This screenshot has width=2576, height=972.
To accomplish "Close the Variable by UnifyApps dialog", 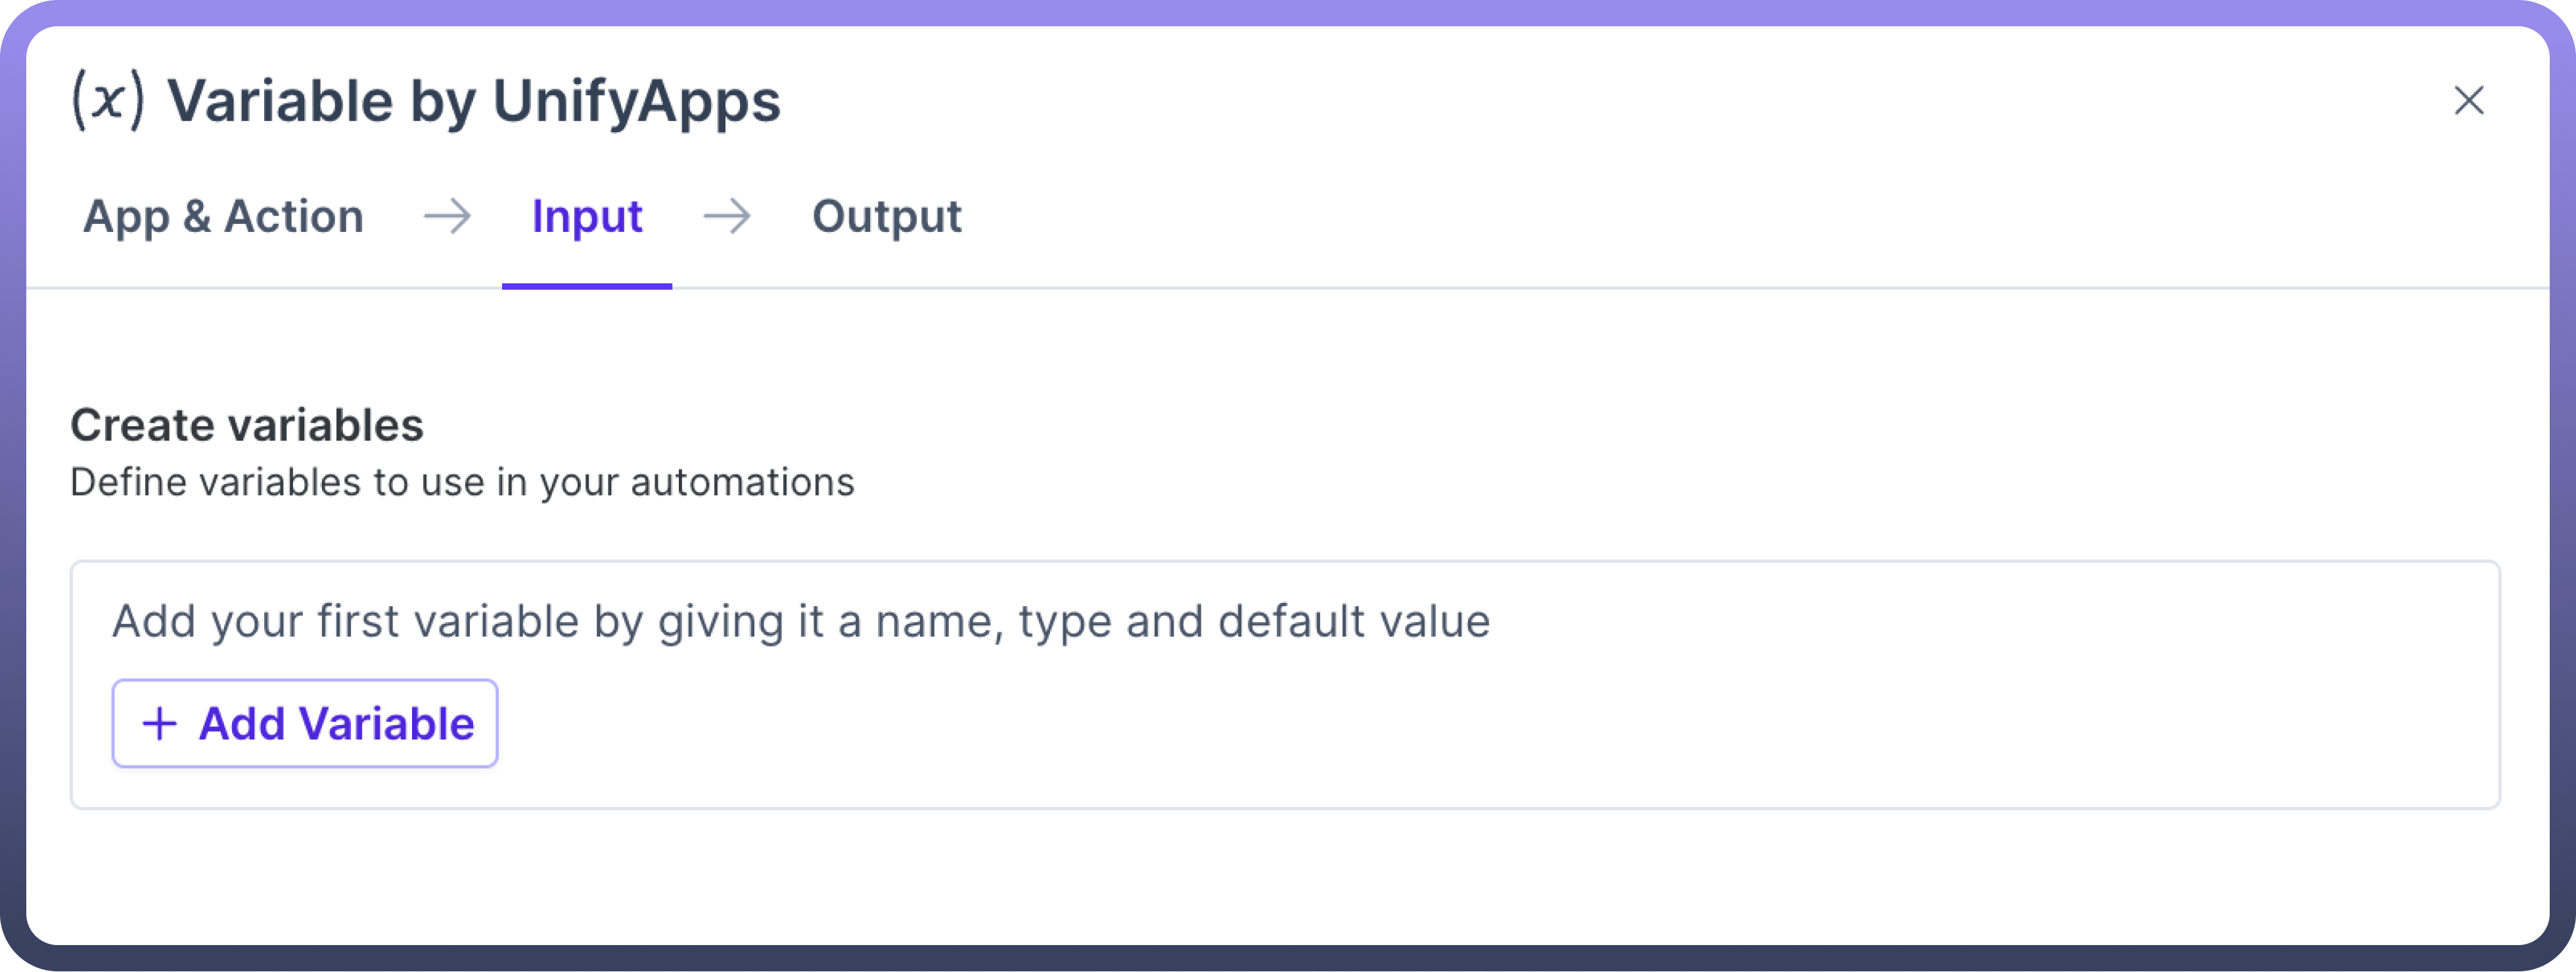I will [x=2468, y=100].
